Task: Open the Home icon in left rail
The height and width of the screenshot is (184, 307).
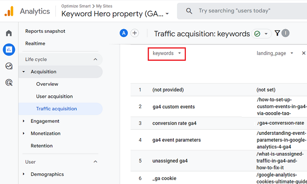Action: (9, 33)
